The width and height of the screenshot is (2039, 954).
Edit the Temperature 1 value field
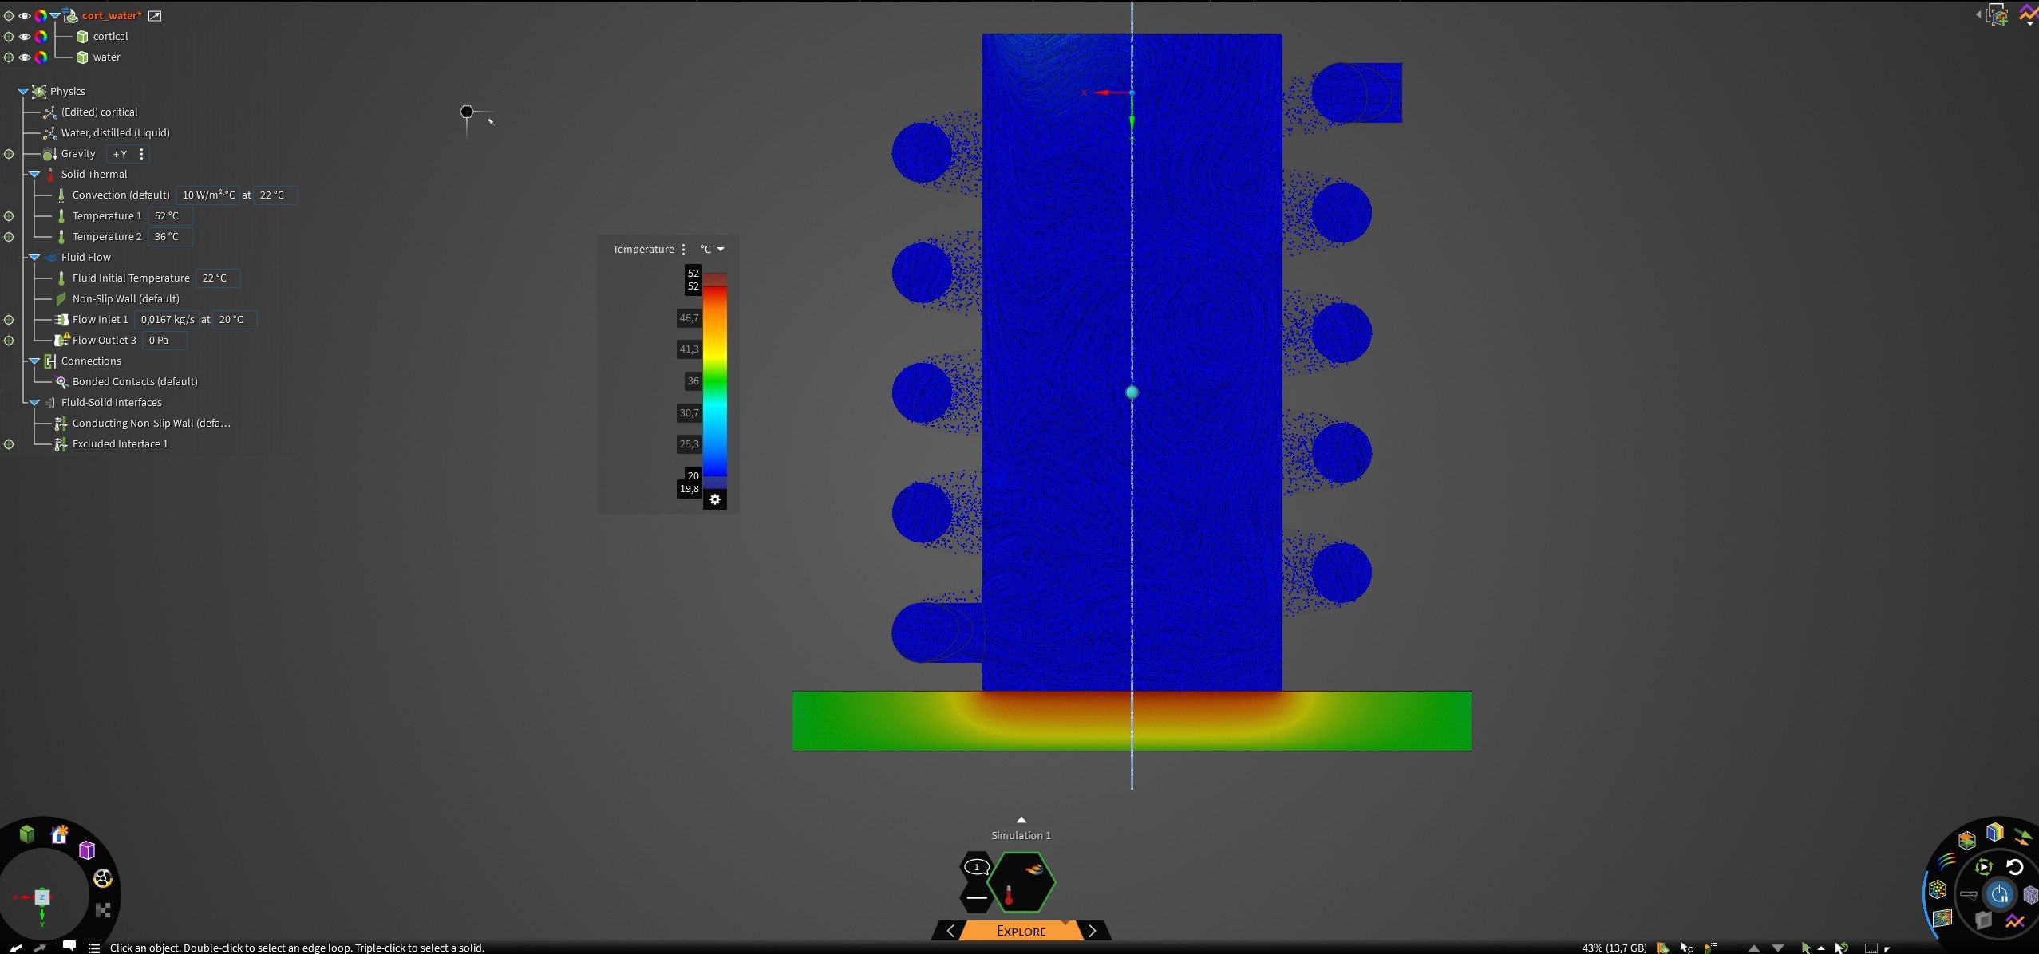tap(169, 216)
